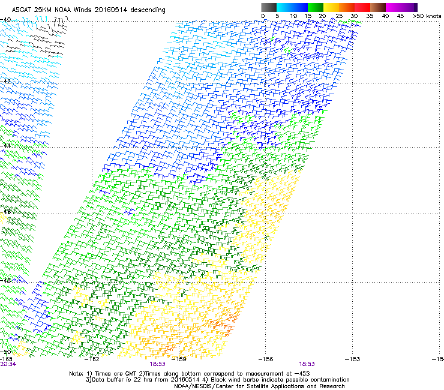Click the red 30-35 knots legend color
Image resolution: width=444 pixels, height=390 pixels.
(362, 7)
